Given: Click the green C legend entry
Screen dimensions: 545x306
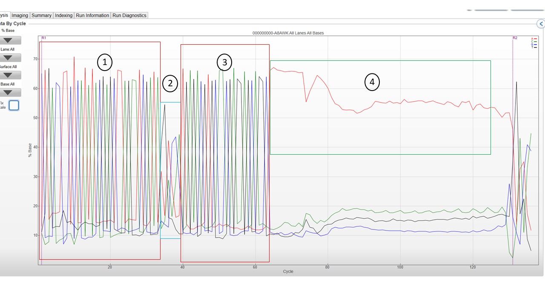Looking at the screenshot, I should 534,41.
